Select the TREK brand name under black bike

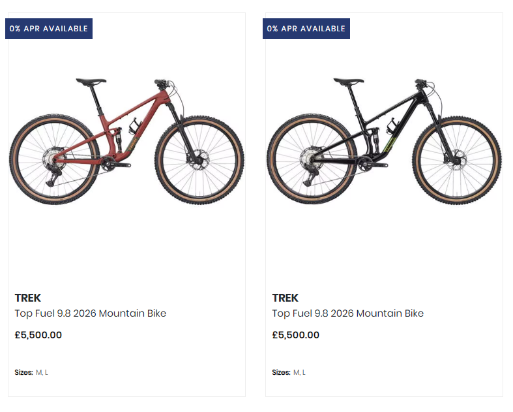click(286, 298)
